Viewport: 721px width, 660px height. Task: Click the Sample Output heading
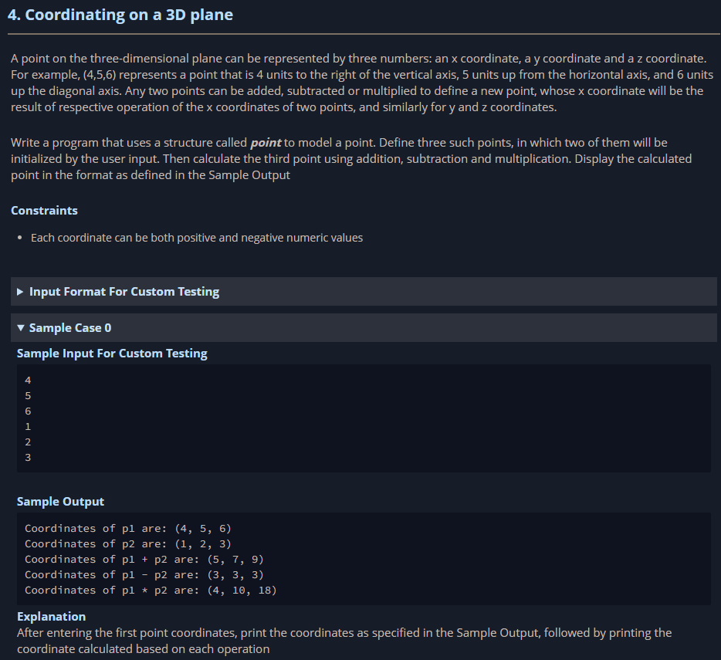(x=60, y=501)
